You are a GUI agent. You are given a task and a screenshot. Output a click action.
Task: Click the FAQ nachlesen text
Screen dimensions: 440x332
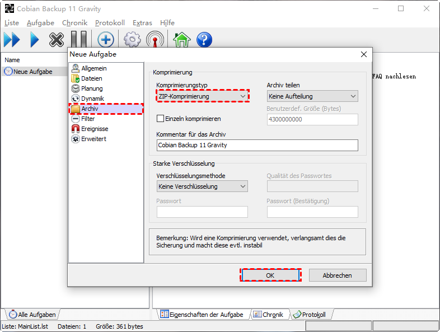point(394,76)
